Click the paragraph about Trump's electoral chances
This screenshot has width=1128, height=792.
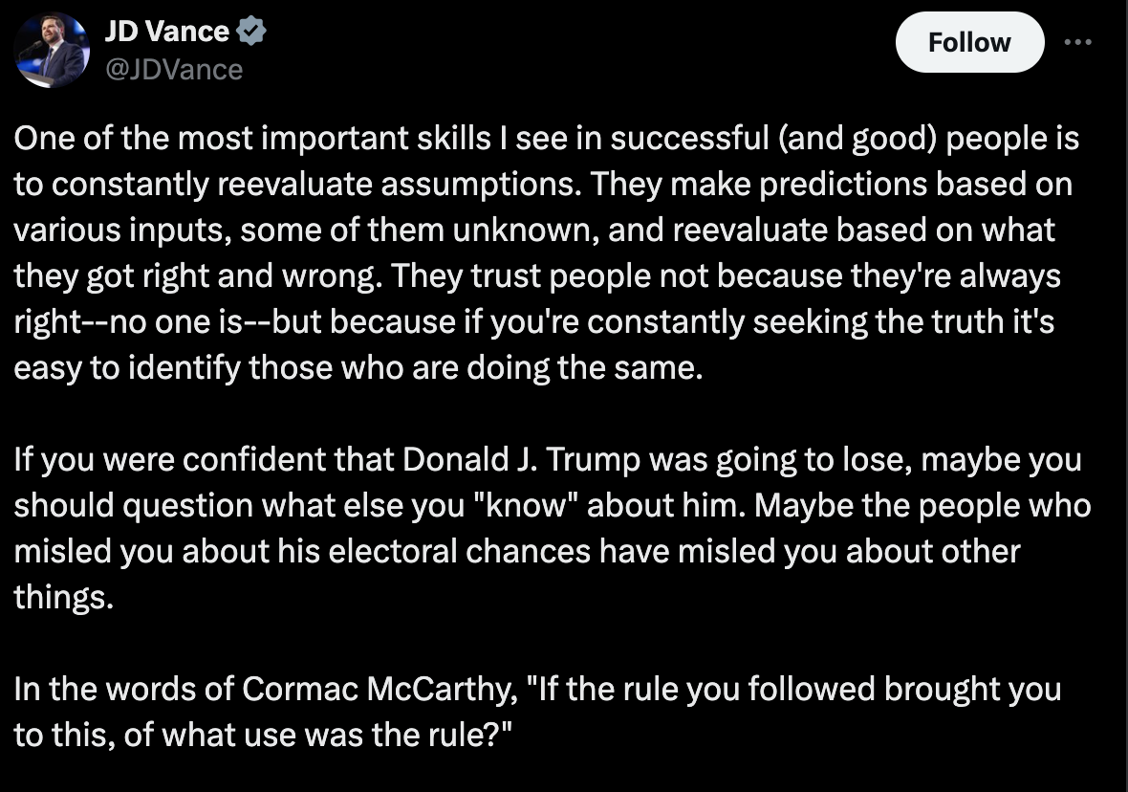pos(553,528)
